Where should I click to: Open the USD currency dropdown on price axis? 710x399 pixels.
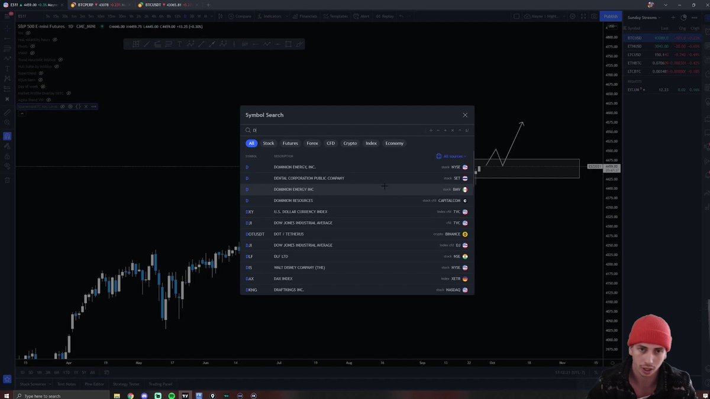pos(612,27)
